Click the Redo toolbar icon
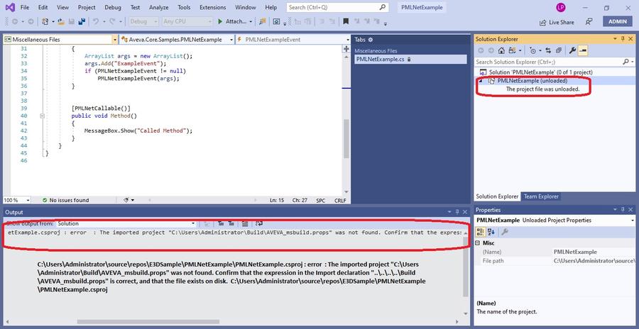 pyautogui.click(x=114, y=21)
